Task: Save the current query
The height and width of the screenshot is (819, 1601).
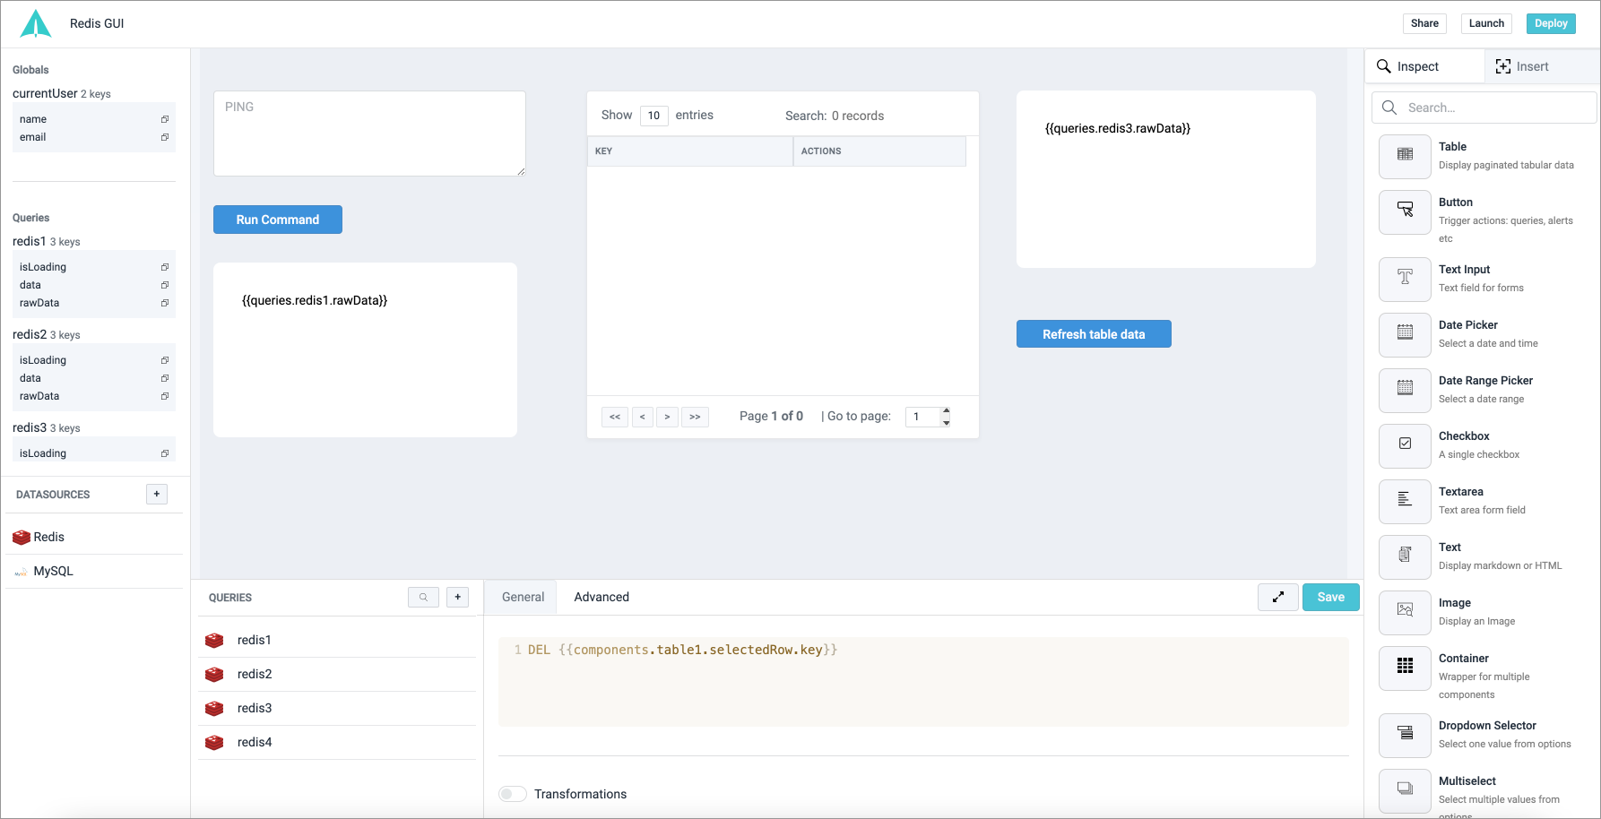Action: coord(1331,597)
